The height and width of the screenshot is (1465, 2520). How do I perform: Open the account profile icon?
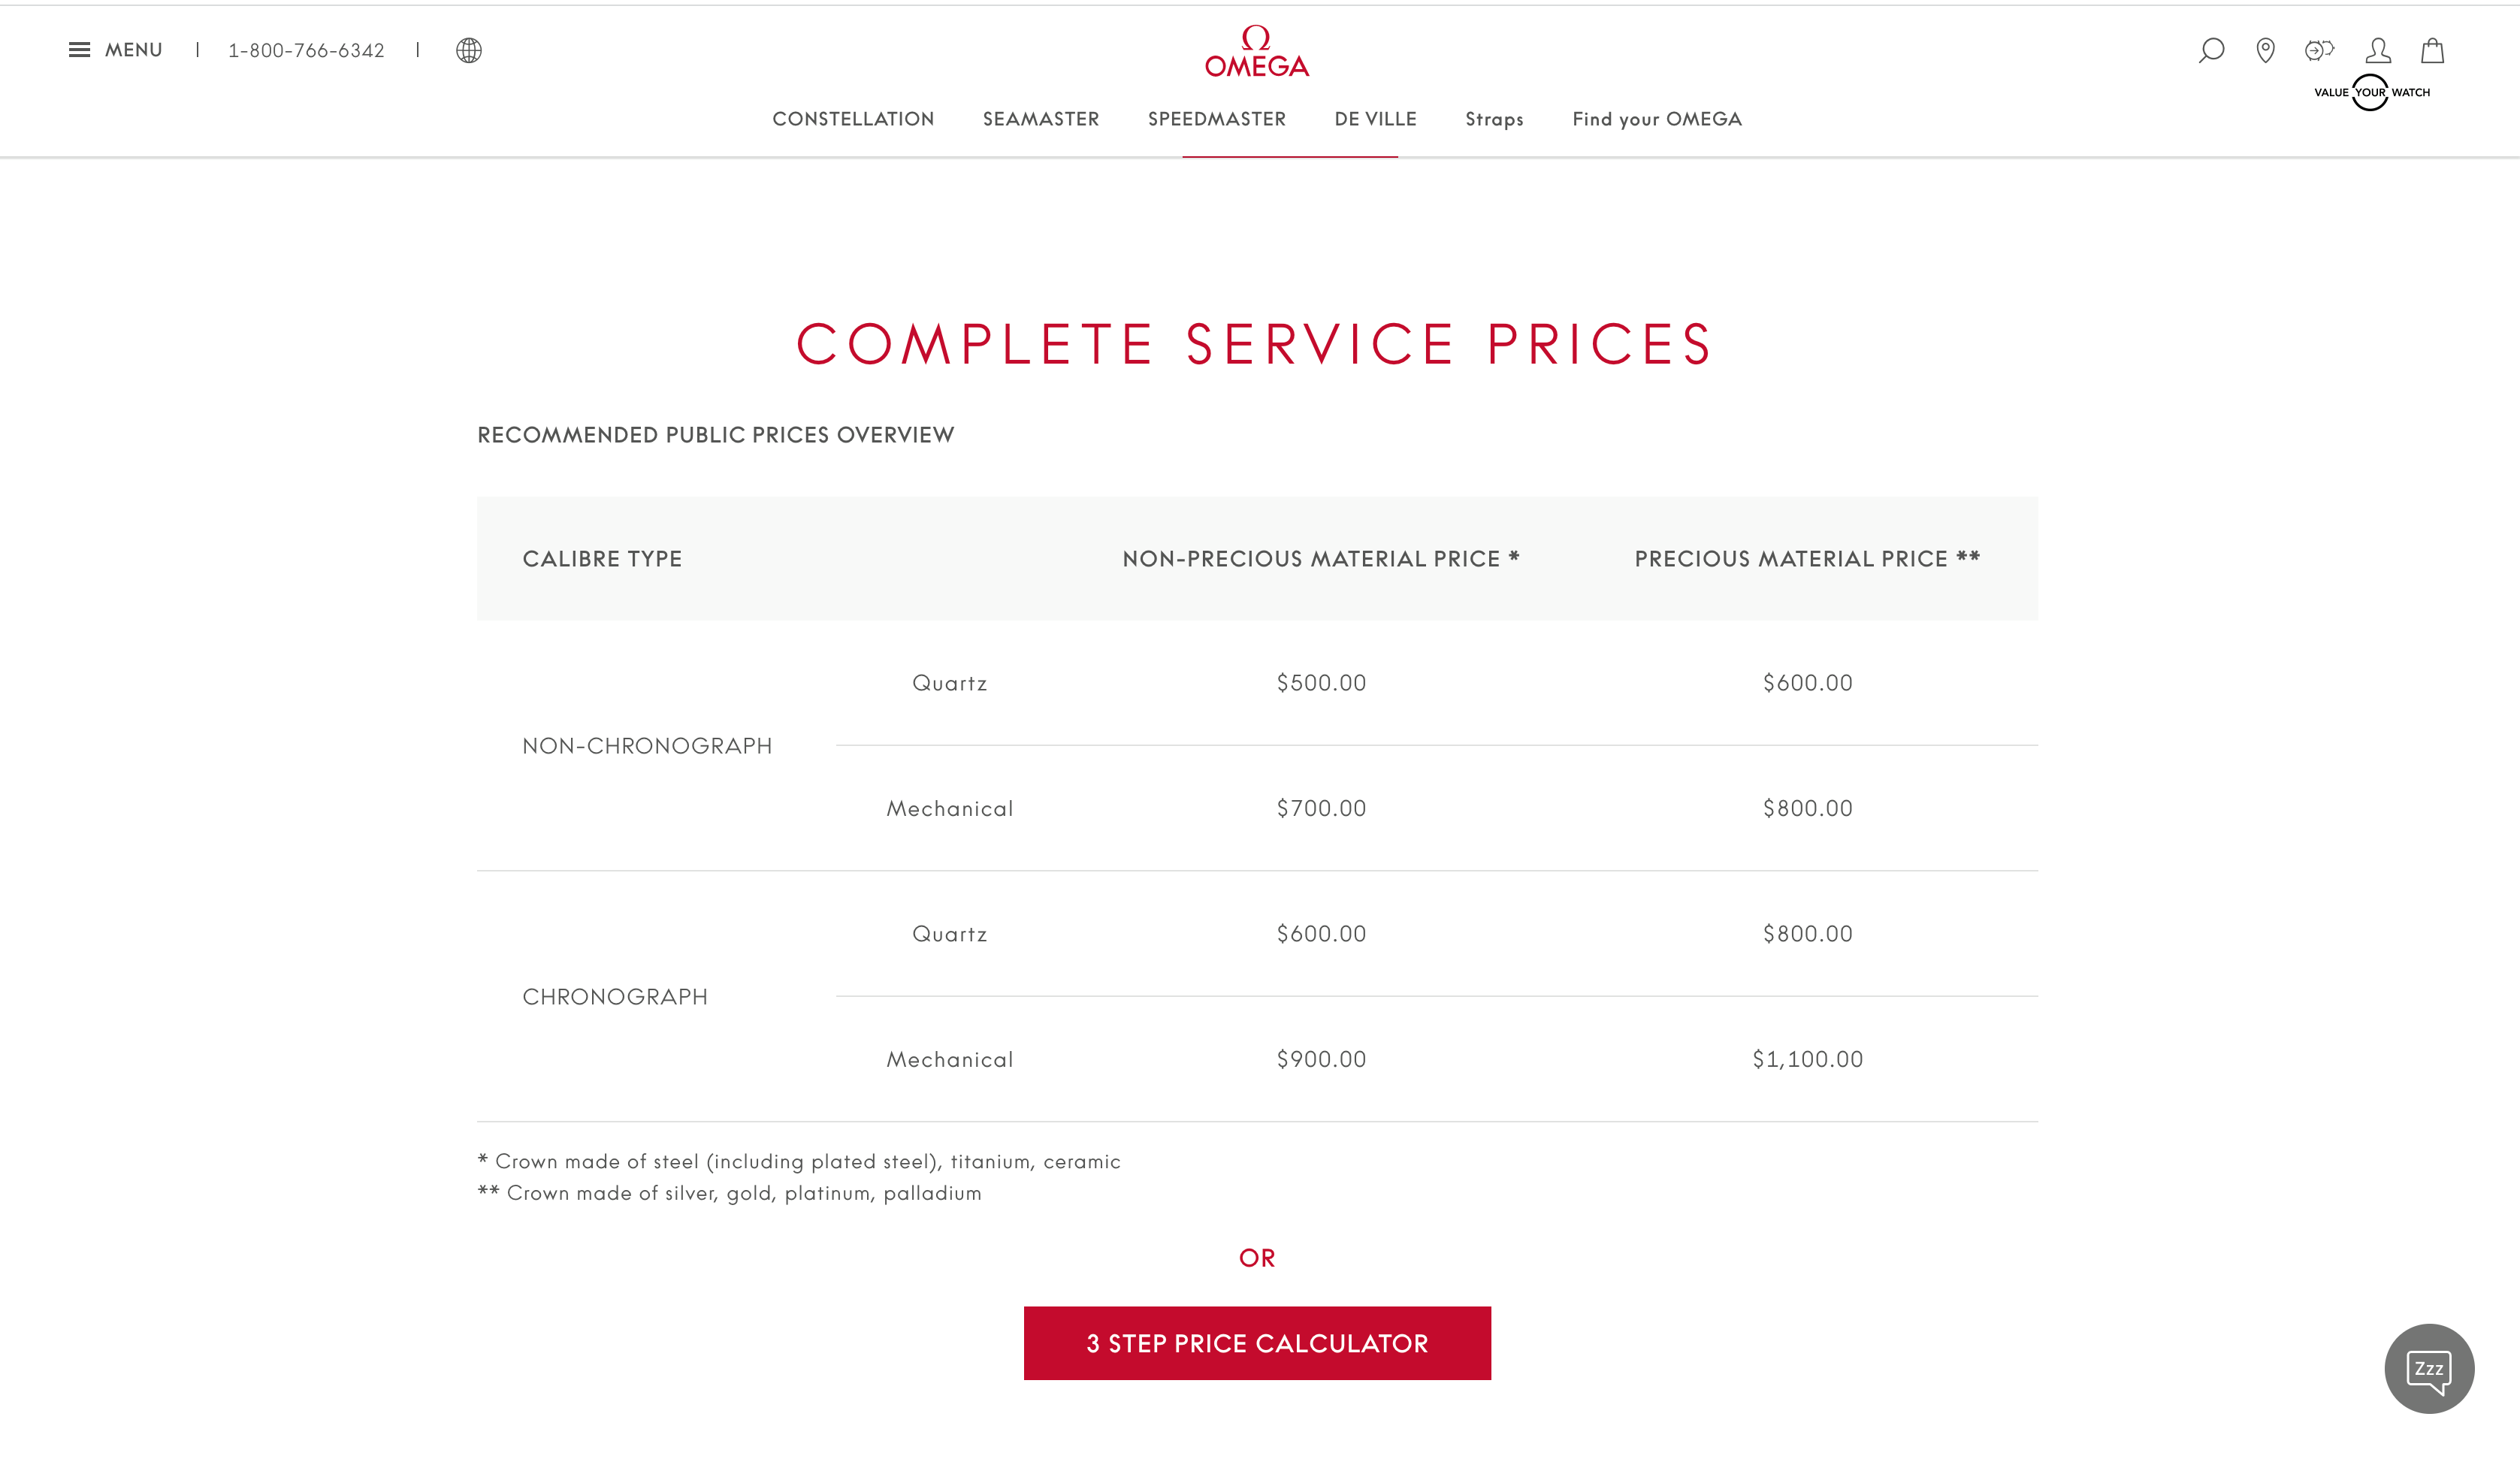tap(2378, 51)
